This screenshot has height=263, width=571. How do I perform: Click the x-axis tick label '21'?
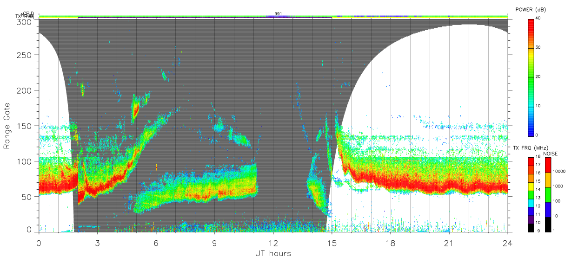pyautogui.click(x=449, y=243)
